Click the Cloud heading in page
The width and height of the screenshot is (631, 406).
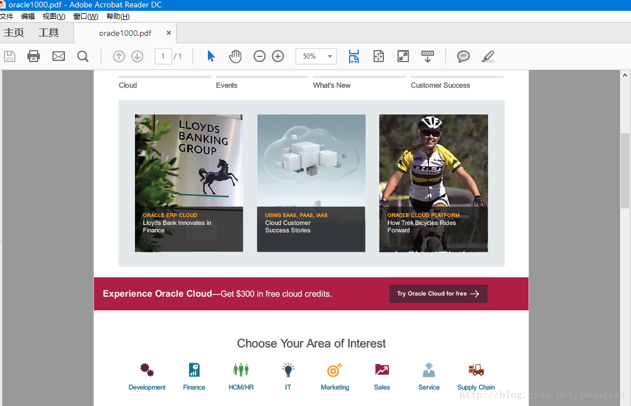pyautogui.click(x=128, y=85)
